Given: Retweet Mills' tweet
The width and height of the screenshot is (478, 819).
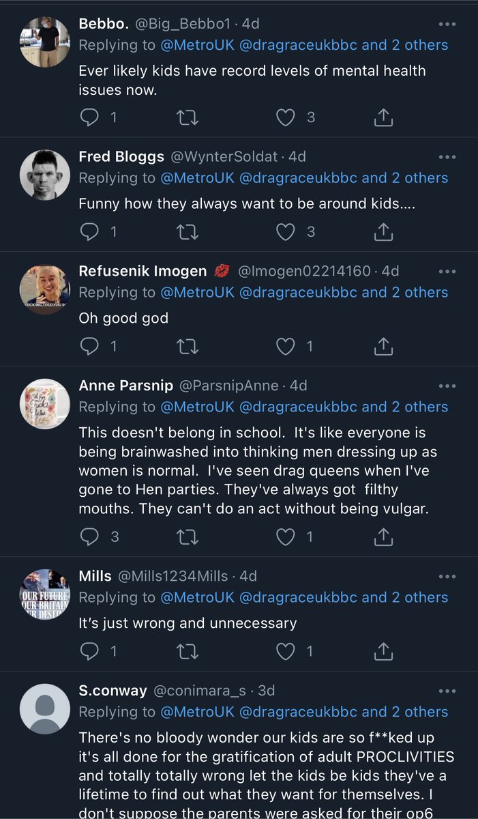Looking at the screenshot, I should pos(188,652).
